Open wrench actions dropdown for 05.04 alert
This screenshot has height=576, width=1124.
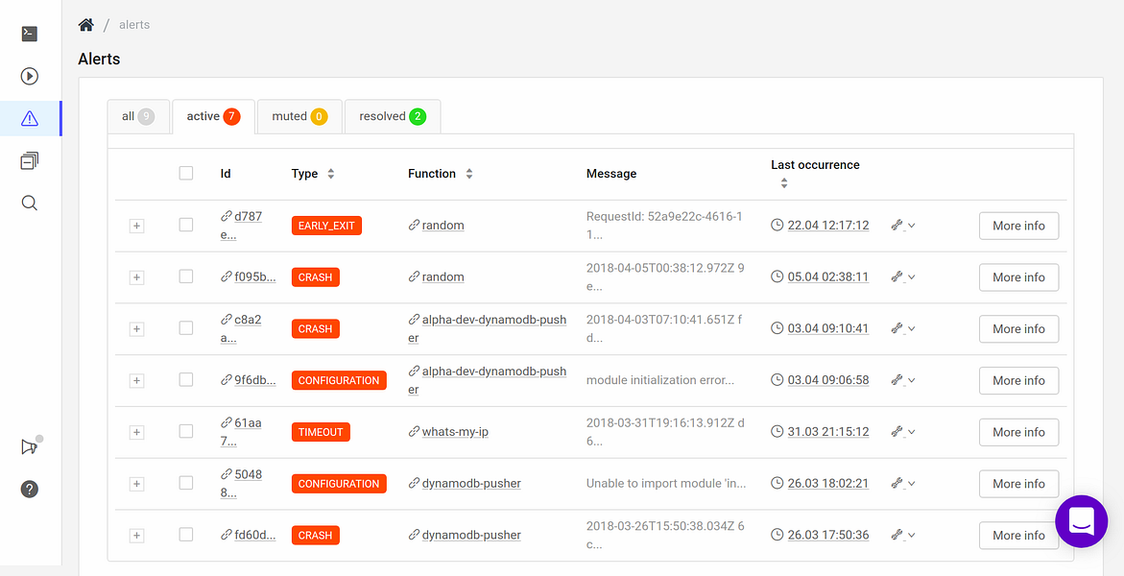[x=903, y=276]
